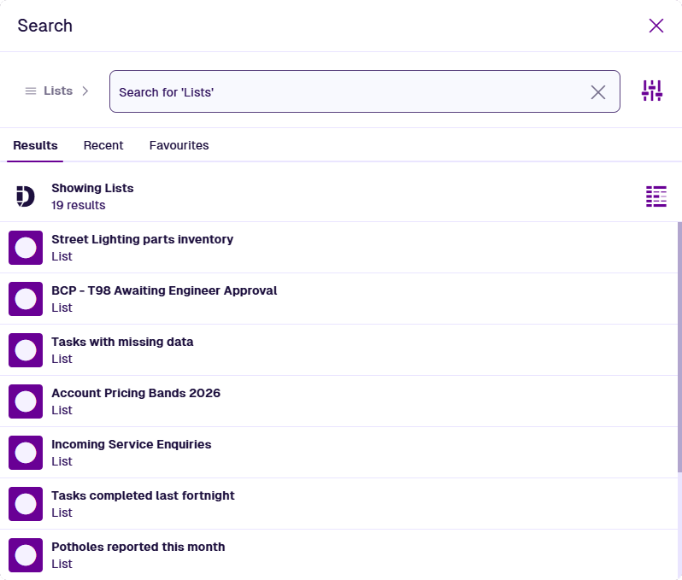
Task: Select the Results tab
Action: click(35, 145)
